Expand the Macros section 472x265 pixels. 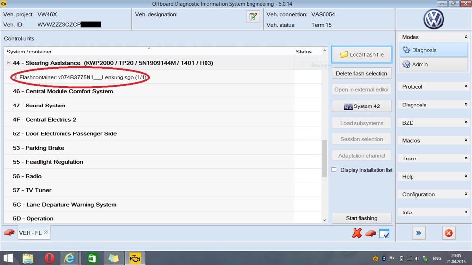pos(466,140)
